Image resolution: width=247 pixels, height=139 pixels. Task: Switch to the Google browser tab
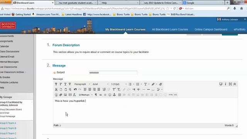pos(203,3)
